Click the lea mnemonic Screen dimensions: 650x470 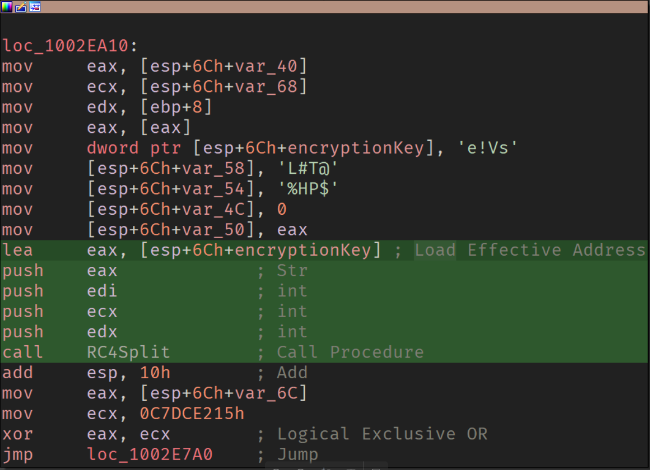pyautogui.click(x=17, y=250)
